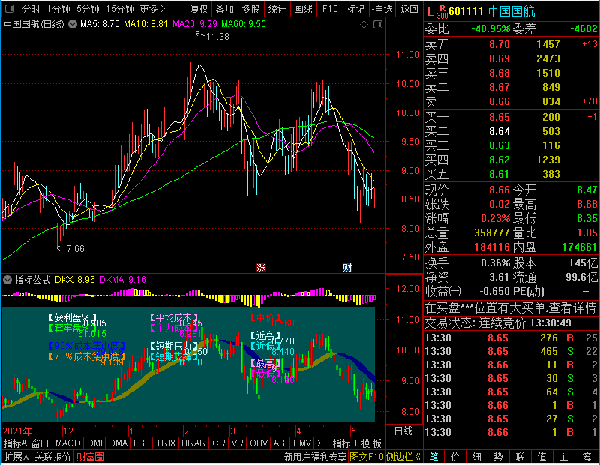Select the 窗口 tab
The width and height of the screenshot is (600, 465).
tap(40, 443)
